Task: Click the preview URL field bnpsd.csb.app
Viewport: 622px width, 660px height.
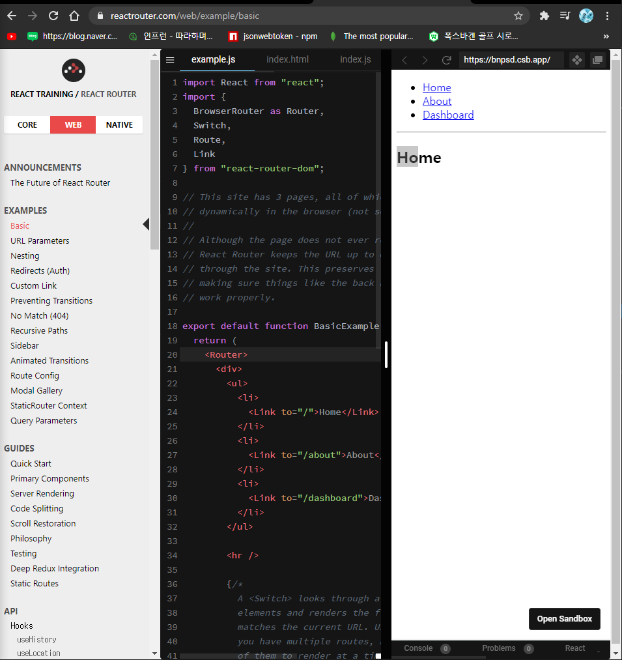Action: click(511, 60)
